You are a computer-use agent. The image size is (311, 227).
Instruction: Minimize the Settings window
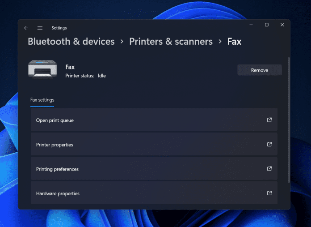tap(251, 25)
